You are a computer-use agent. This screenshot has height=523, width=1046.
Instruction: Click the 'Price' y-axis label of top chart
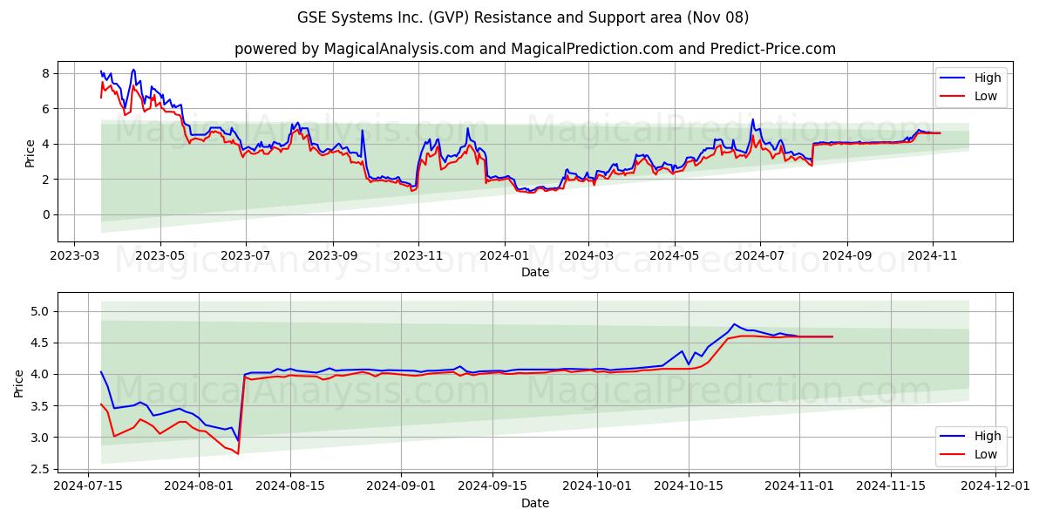(30, 152)
